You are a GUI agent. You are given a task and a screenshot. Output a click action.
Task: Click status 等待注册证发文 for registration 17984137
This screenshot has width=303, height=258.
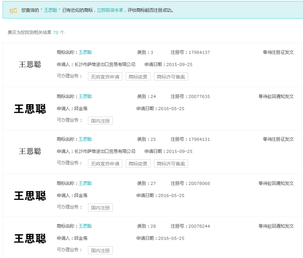pos(278,52)
